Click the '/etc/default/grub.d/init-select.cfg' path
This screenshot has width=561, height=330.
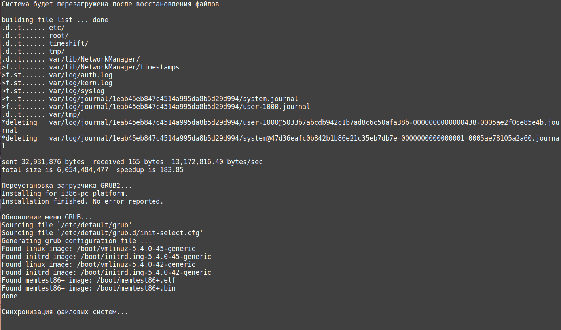click(130, 233)
